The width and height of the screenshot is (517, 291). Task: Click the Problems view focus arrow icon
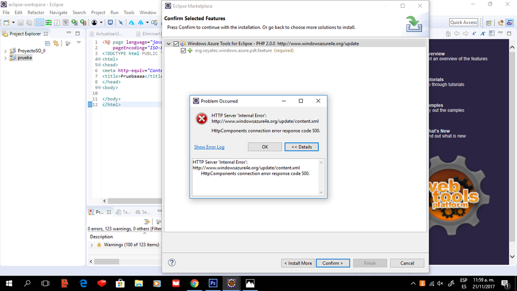pos(147,222)
